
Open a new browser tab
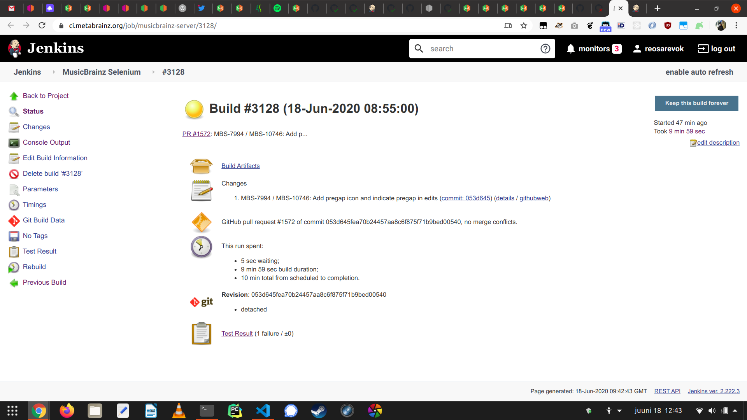point(658,8)
